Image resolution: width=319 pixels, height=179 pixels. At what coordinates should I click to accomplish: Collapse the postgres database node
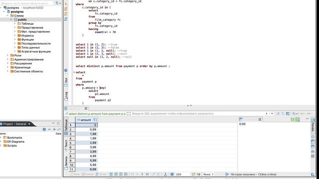4,12
